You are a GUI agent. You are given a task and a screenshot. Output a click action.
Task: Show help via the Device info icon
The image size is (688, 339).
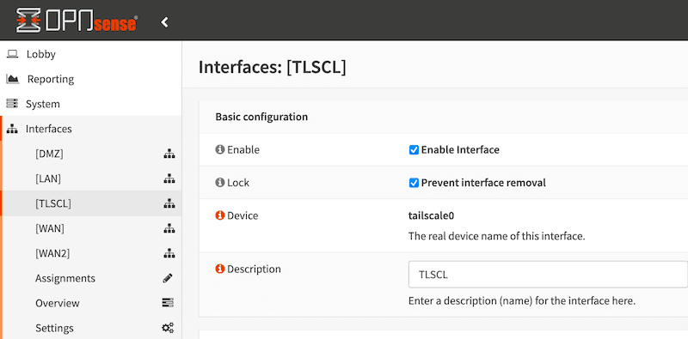pyautogui.click(x=220, y=215)
